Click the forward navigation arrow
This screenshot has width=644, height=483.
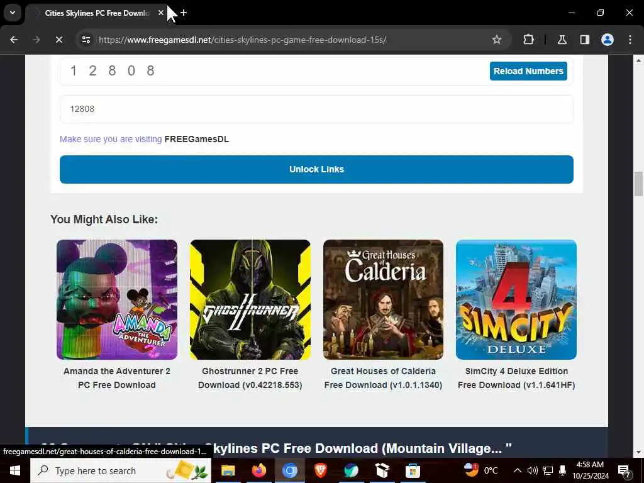point(36,40)
